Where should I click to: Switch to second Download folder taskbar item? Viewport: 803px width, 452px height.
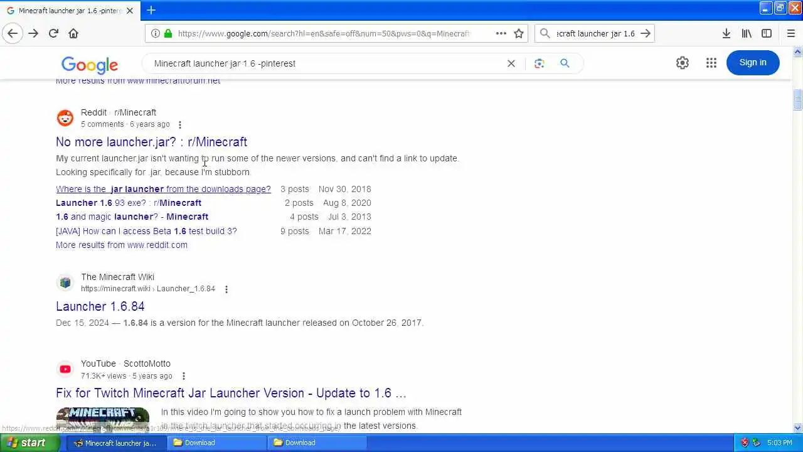coord(317,443)
